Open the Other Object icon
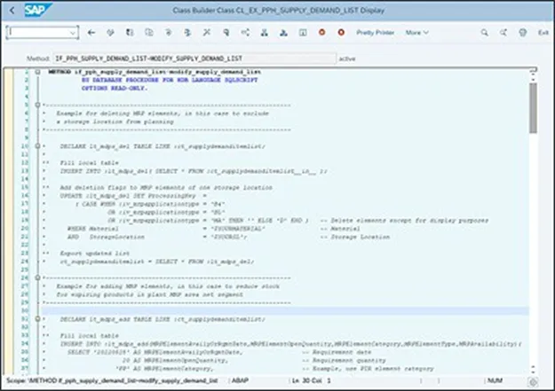Screen dimensions: 555x391 [x=149, y=33]
